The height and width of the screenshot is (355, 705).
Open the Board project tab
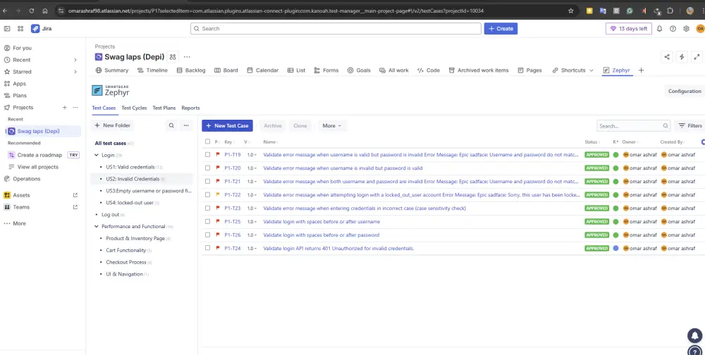pos(226,70)
